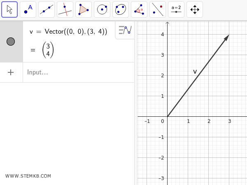Choose the Angle measurement tool
The image size is (247, 185).
[x=139, y=9]
